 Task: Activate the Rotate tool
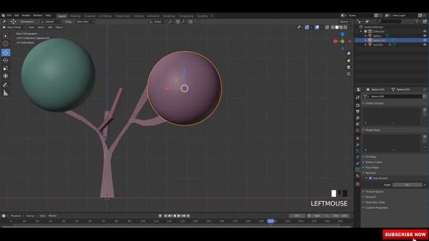coord(5,60)
